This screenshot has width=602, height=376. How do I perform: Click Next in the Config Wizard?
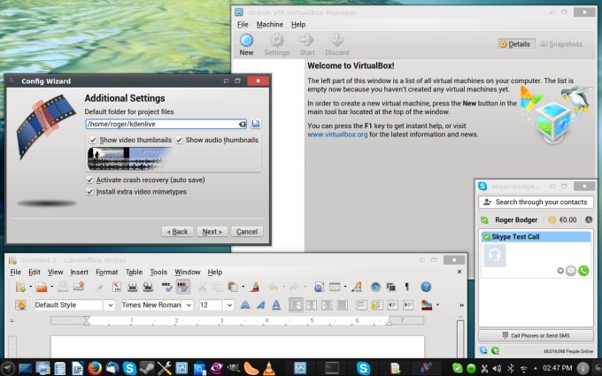(212, 232)
